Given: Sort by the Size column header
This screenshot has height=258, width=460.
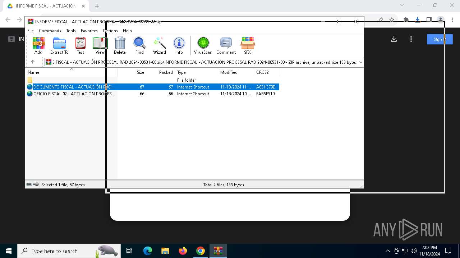Looking at the screenshot, I should click(x=132, y=72).
